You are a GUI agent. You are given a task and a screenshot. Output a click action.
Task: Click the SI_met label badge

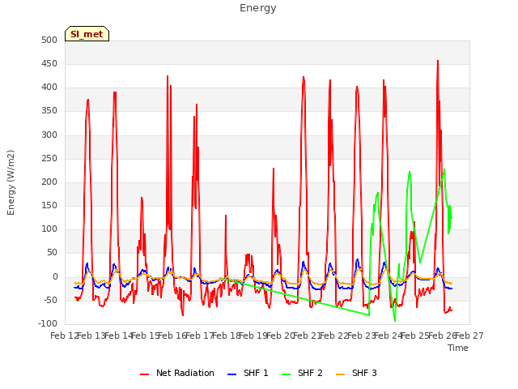87,34
